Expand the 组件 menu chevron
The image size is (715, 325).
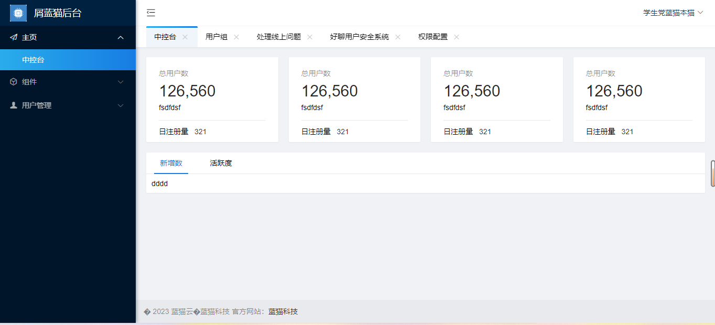pyautogui.click(x=121, y=82)
